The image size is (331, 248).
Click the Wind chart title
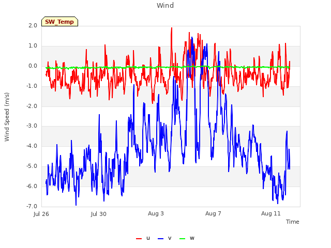(x=165, y=5)
